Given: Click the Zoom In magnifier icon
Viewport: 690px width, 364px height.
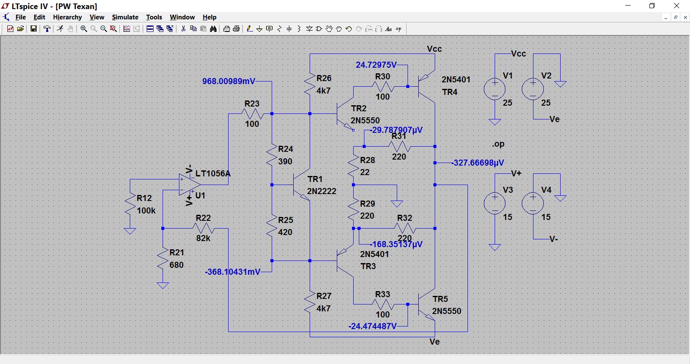Looking at the screenshot, I should (x=84, y=29).
